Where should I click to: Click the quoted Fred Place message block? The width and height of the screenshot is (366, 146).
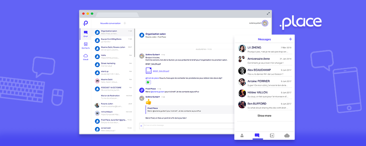[190, 109]
